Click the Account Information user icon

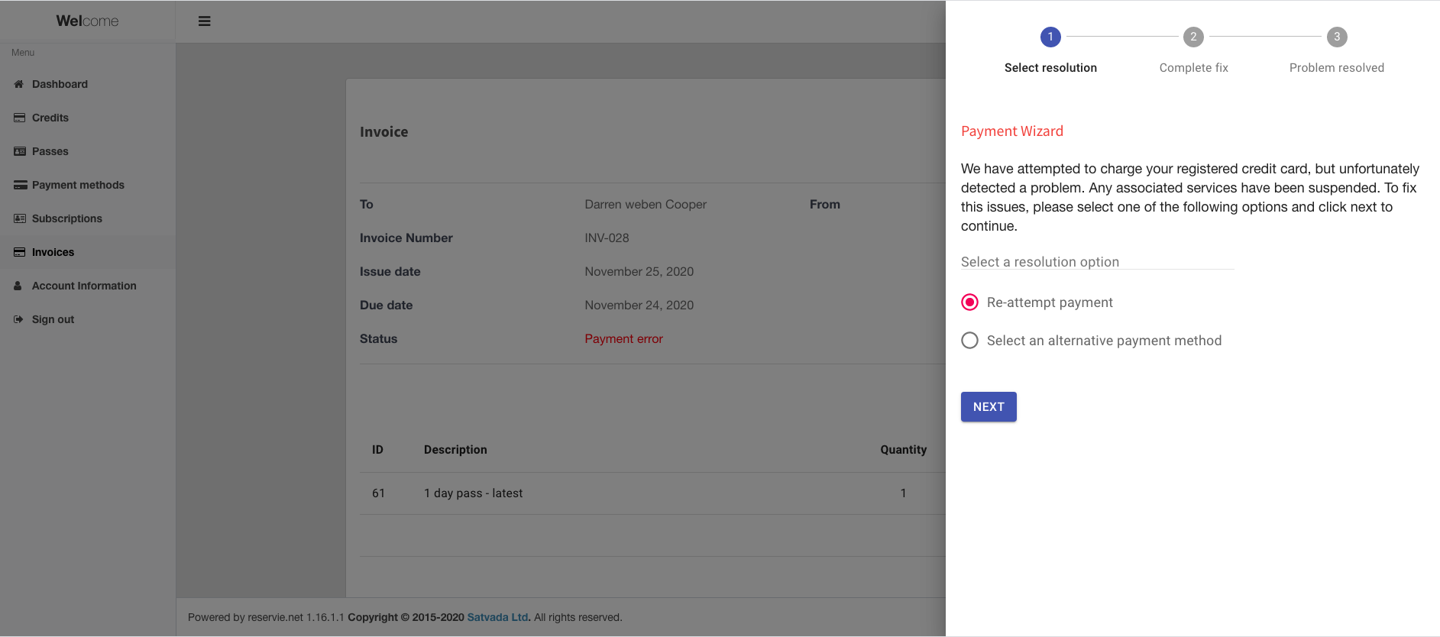click(18, 286)
